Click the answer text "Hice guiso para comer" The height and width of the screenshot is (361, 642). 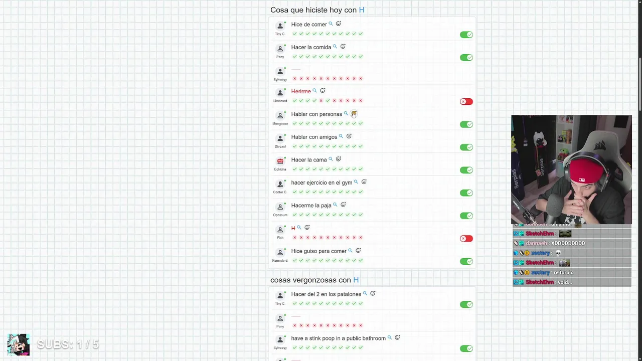click(319, 251)
